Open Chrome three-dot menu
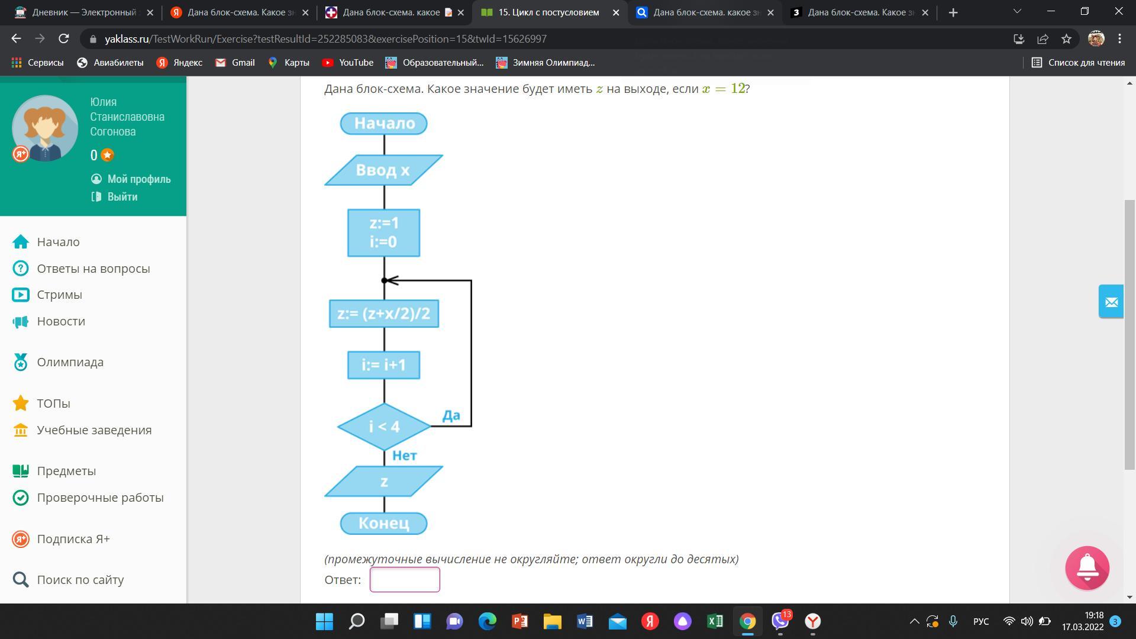The height and width of the screenshot is (639, 1136). tap(1119, 39)
